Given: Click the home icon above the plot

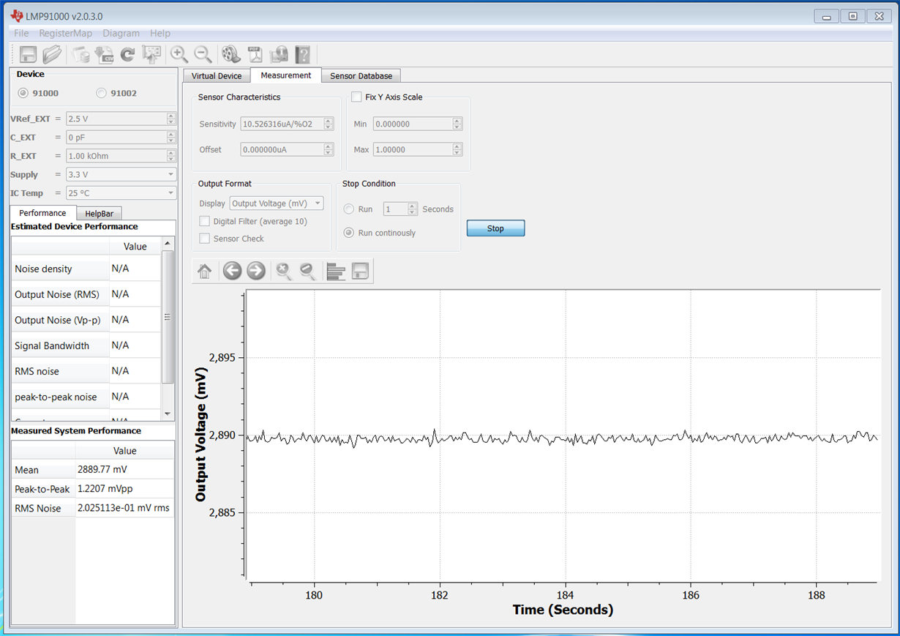Looking at the screenshot, I should (205, 272).
